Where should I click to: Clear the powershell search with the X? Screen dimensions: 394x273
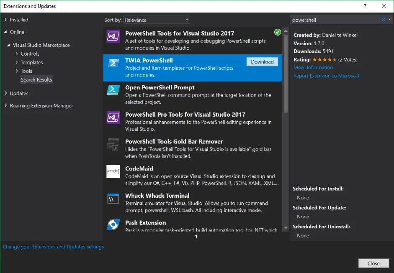tap(384, 20)
